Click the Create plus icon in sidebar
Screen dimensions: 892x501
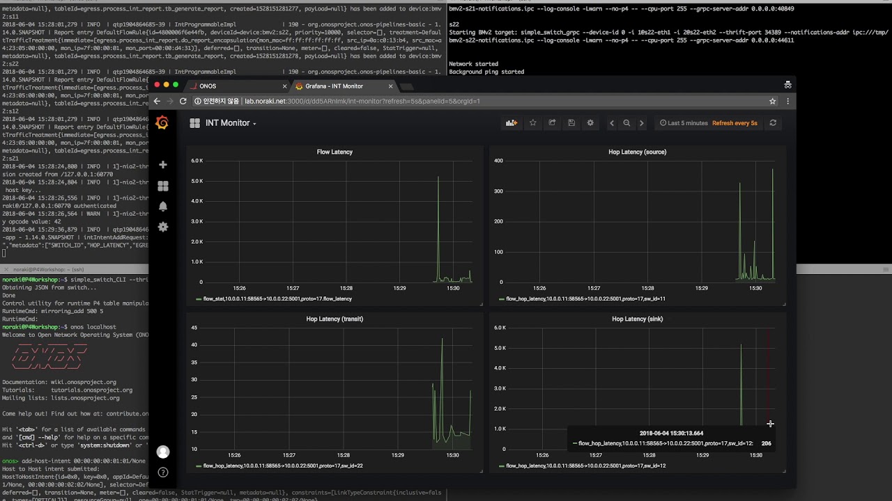click(x=163, y=165)
